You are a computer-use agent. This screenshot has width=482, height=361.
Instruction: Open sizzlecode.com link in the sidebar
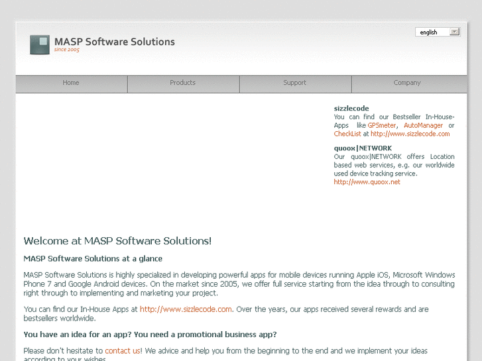click(x=410, y=134)
